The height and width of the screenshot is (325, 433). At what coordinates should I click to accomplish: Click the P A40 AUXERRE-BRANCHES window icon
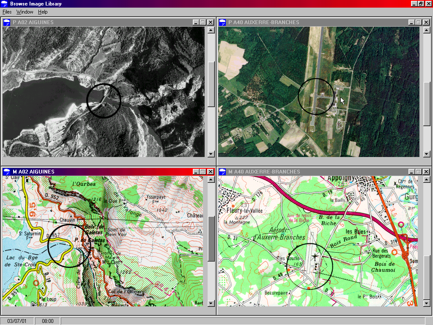pyautogui.click(x=222, y=22)
